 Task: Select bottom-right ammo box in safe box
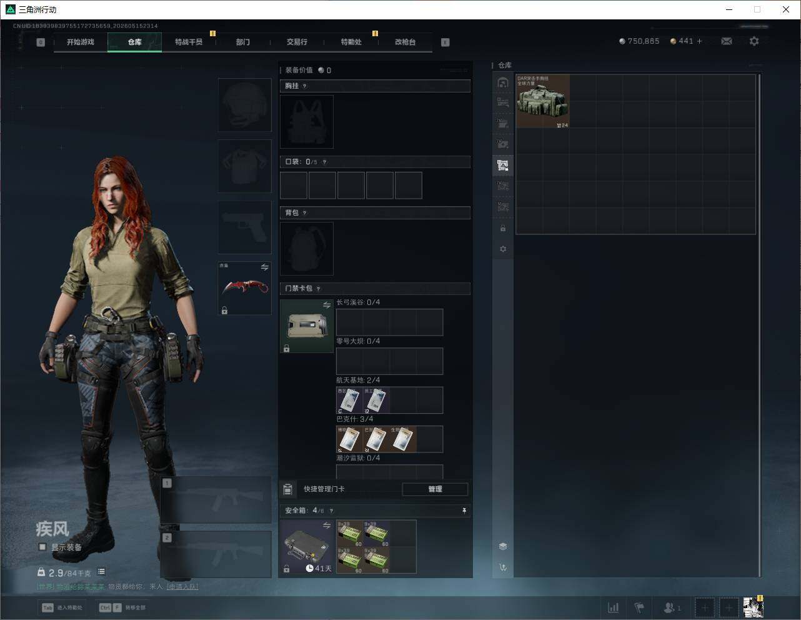tap(377, 561)
